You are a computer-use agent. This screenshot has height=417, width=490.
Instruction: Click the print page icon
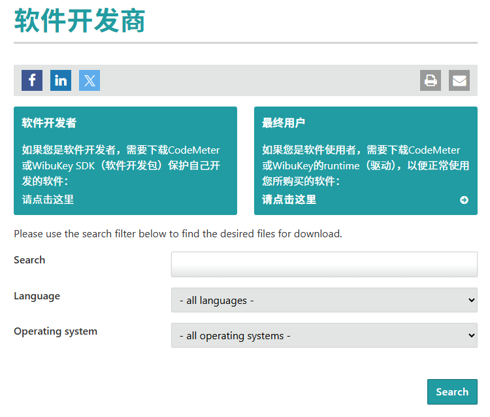click(431, 80)
